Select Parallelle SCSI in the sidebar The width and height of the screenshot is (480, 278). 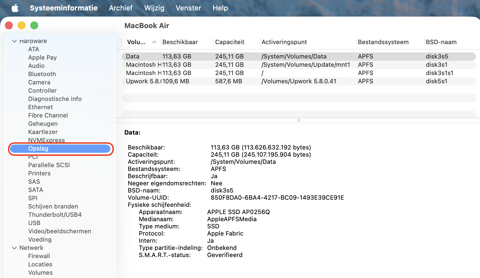pyautogui.click(x=49, y=165)
